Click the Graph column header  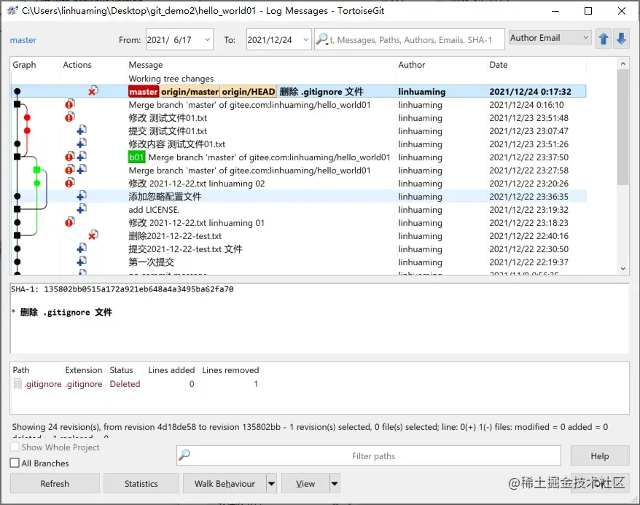click(35, 65)
